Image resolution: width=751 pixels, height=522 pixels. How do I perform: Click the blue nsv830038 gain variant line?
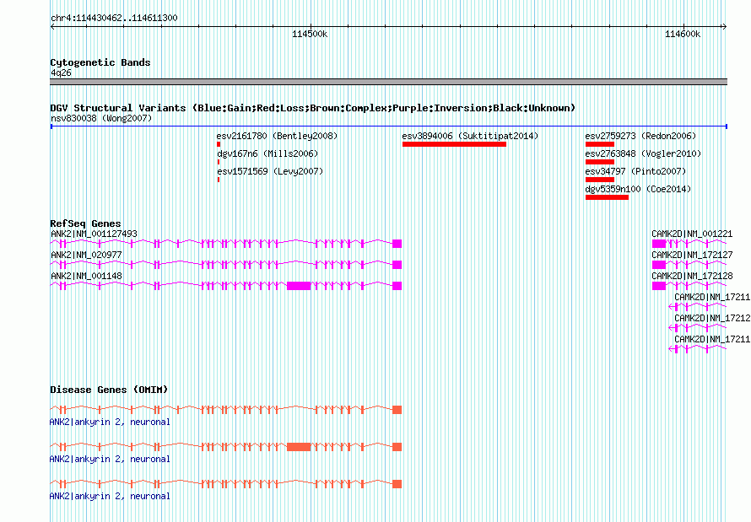click(x=389, y=126)
